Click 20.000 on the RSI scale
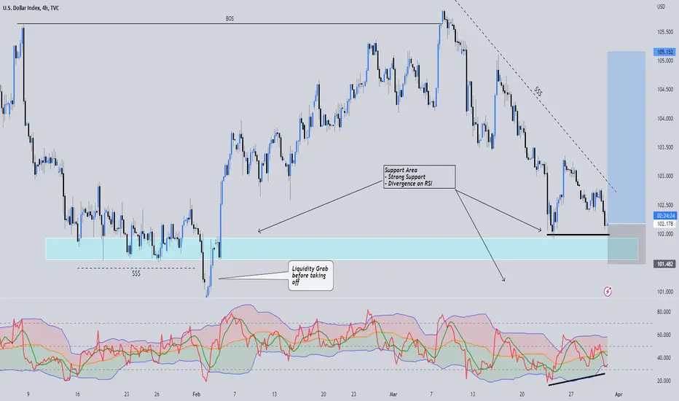679x401 pixels. pos(664,381)
